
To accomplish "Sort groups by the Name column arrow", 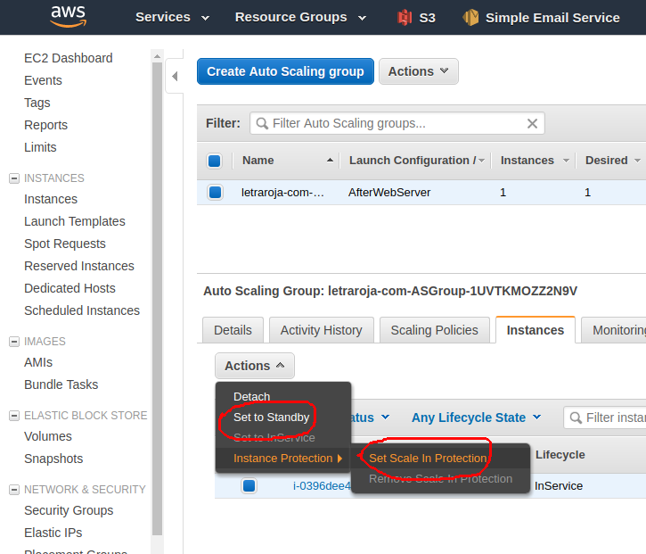I will 330,160.
